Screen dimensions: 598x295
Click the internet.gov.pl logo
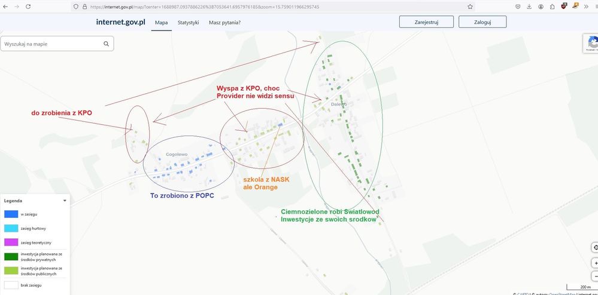pyautogui.click(x=120, y=21)
